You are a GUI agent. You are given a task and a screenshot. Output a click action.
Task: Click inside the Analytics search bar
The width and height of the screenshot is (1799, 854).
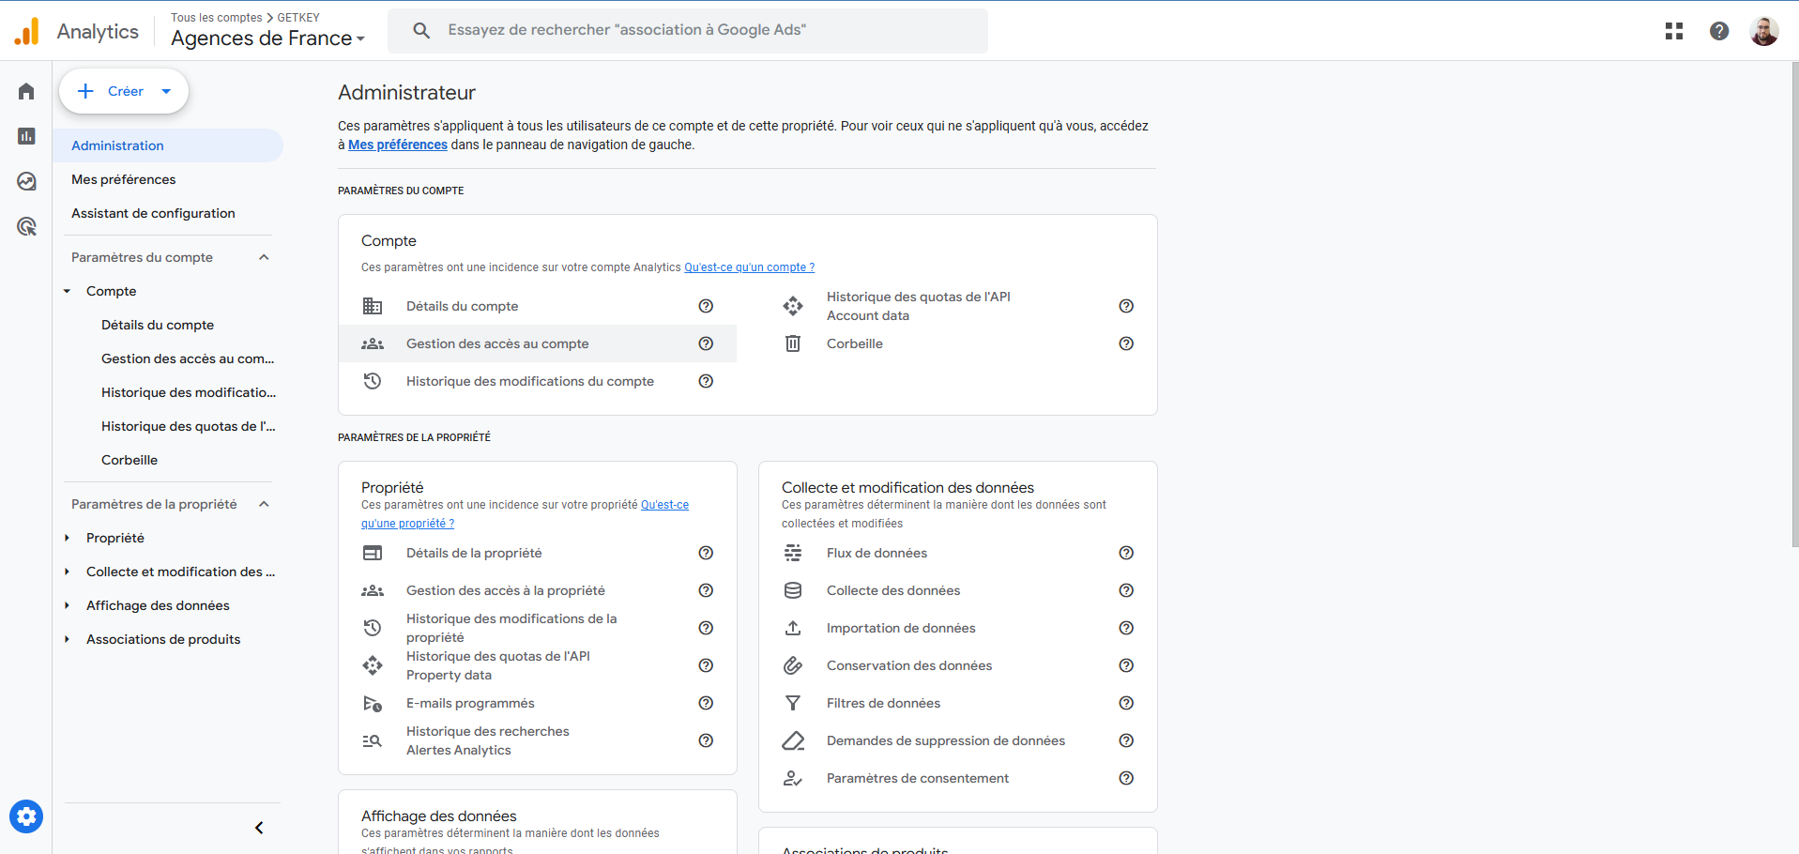click(688, 29)
